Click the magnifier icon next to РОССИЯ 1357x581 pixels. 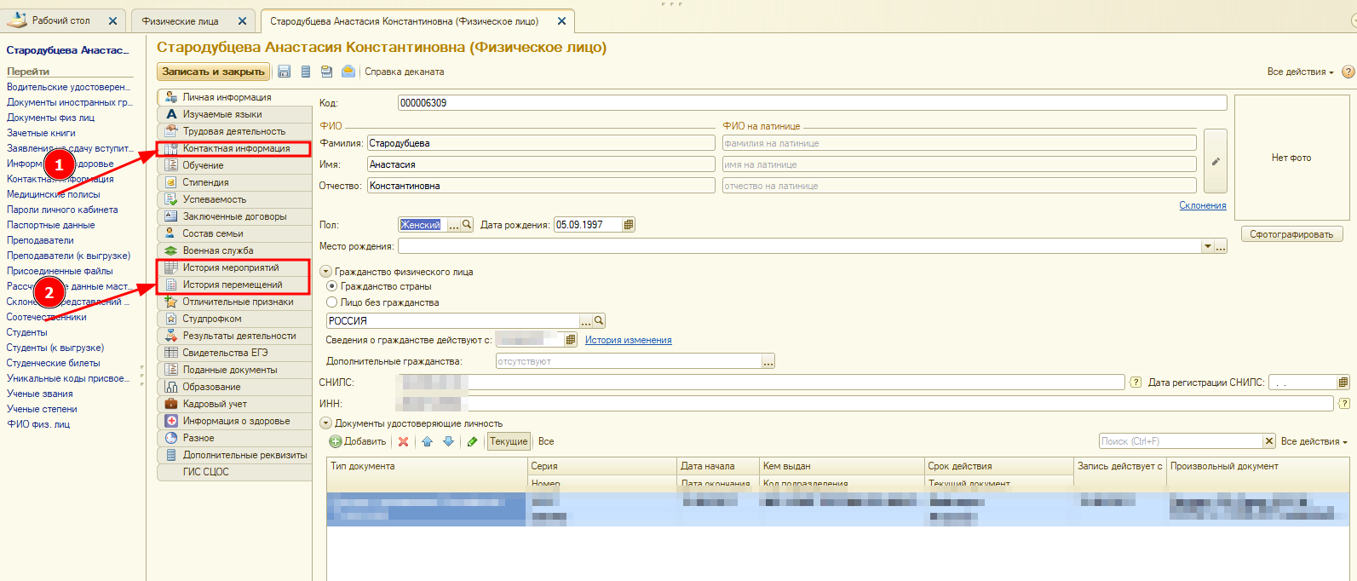point(599,321)
